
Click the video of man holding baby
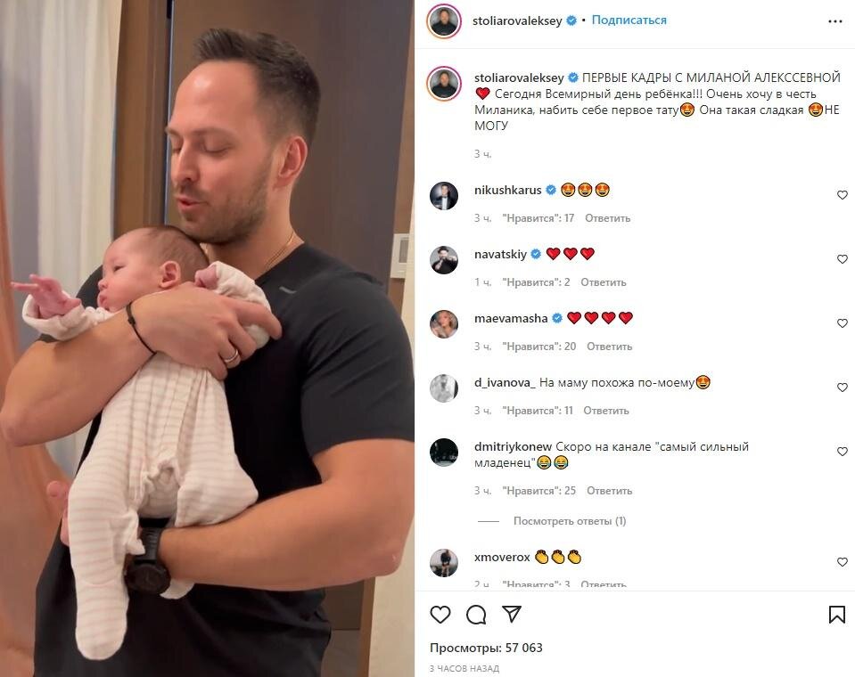pos(207,338)
